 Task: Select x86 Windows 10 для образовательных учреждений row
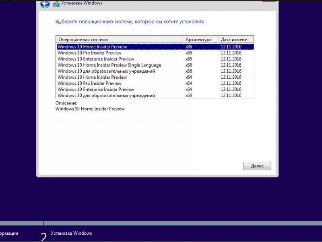tap(155, 71)
